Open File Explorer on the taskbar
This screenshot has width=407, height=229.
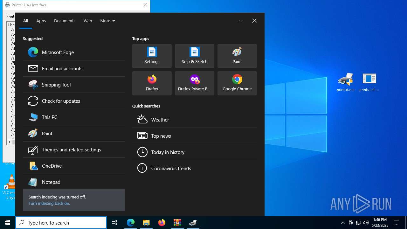point(146,223)
